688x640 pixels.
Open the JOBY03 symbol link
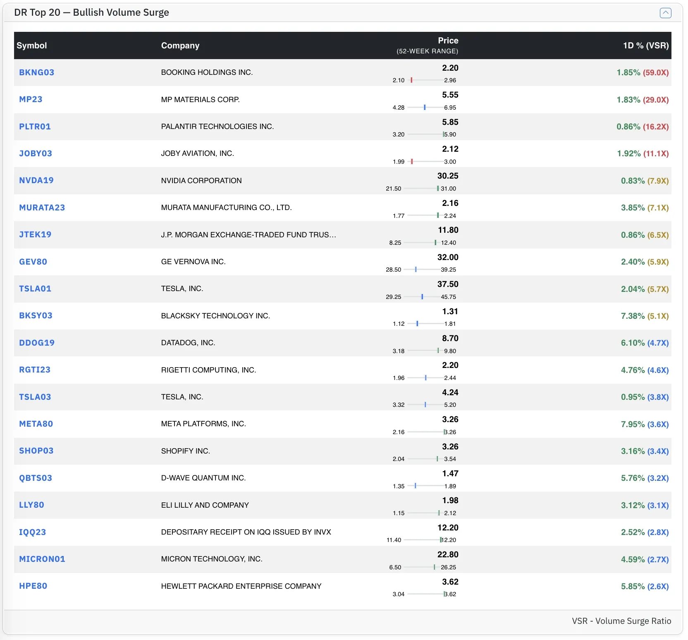point(36,153)
